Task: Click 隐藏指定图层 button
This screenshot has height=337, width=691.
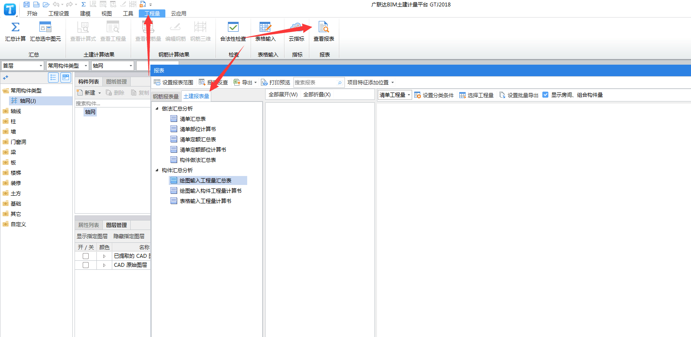Action: (x=129, y=236)
